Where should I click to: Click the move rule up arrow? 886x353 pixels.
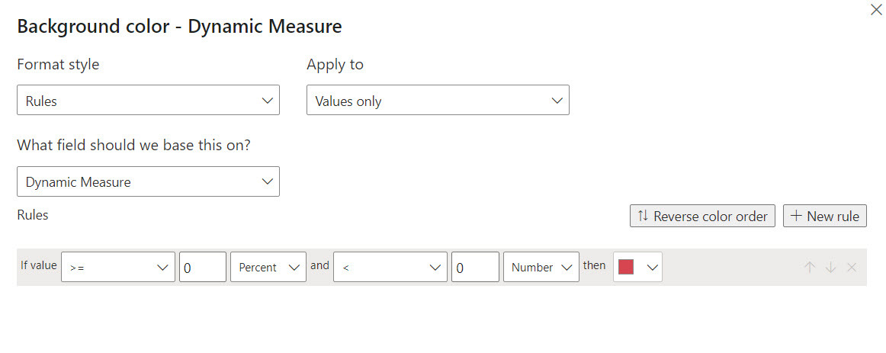pos(810,268)
